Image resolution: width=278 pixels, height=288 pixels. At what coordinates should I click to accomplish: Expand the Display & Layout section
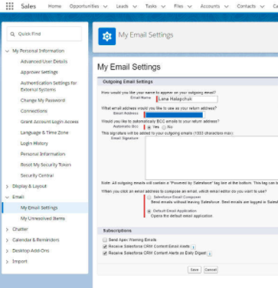click(7, 186)
